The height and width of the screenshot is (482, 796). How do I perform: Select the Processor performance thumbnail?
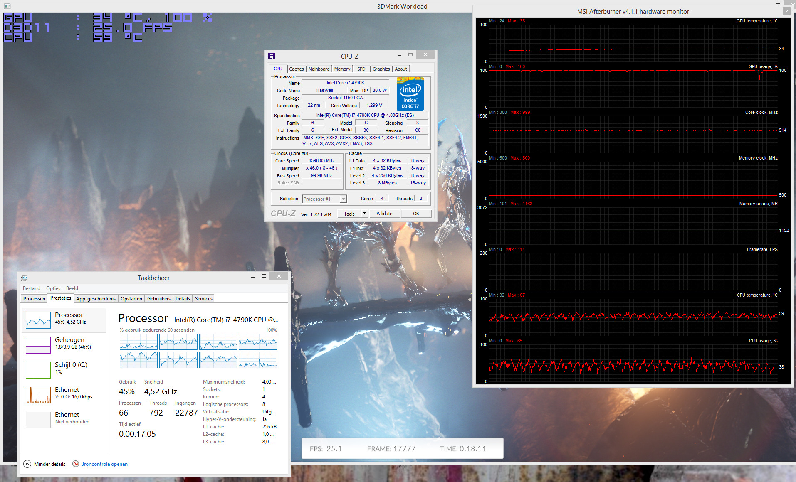click(x=64, y=320)
